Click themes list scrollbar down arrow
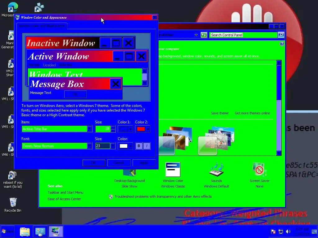The image size is (318, 238). 279,153
